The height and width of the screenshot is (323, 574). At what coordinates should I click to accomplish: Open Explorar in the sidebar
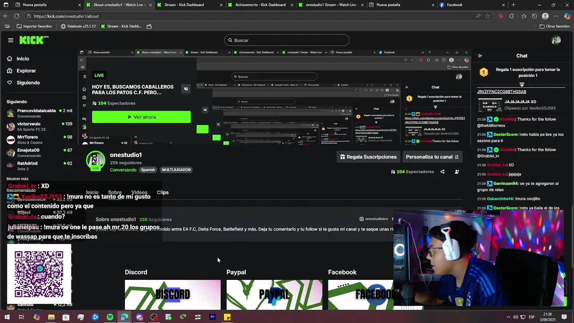click(x=26, y=71)
